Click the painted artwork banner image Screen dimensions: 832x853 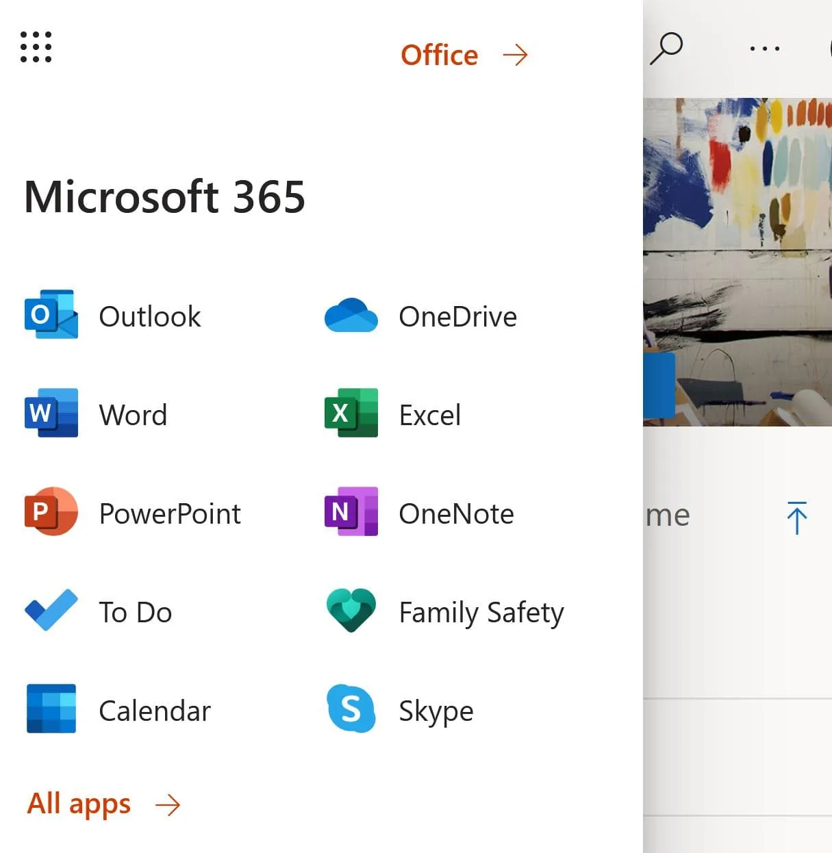click(x=738, y=262)
